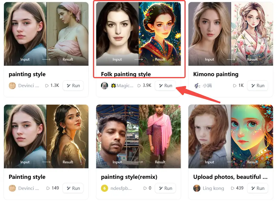Viewport: 278px width, 203px height.
Task: Open the Kimono painting title link
Action: pos(216,74)
